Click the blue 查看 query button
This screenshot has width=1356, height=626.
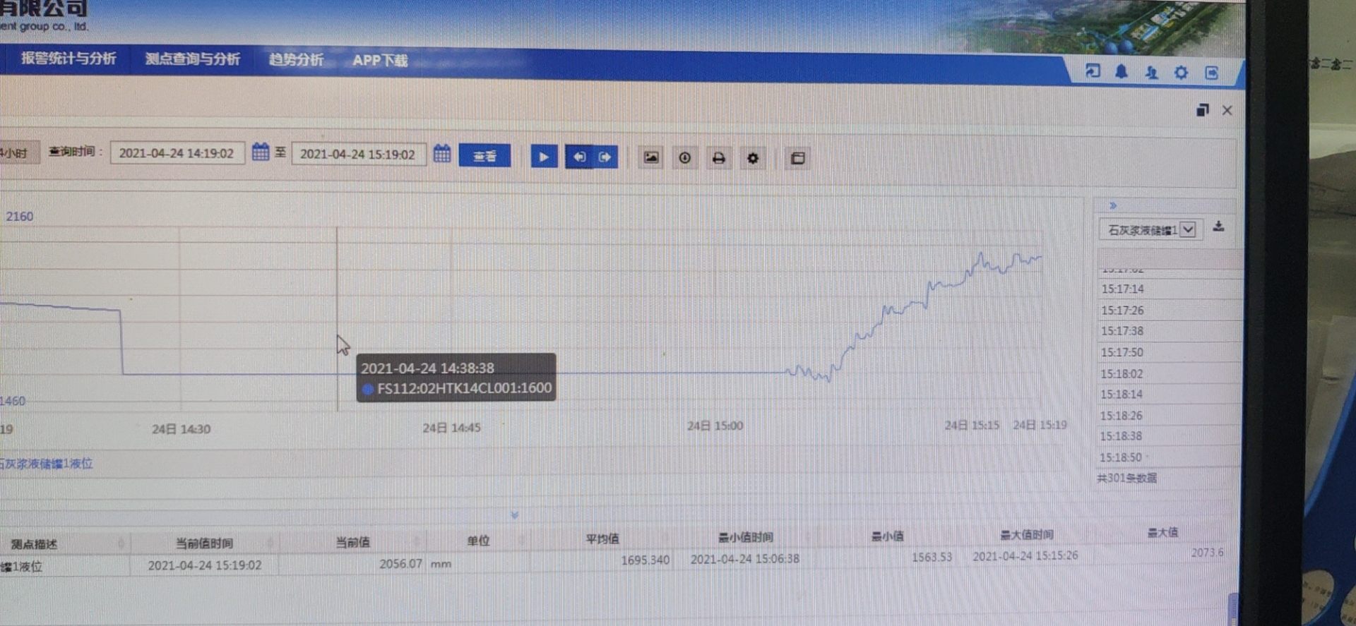click(x=484, y=155)
